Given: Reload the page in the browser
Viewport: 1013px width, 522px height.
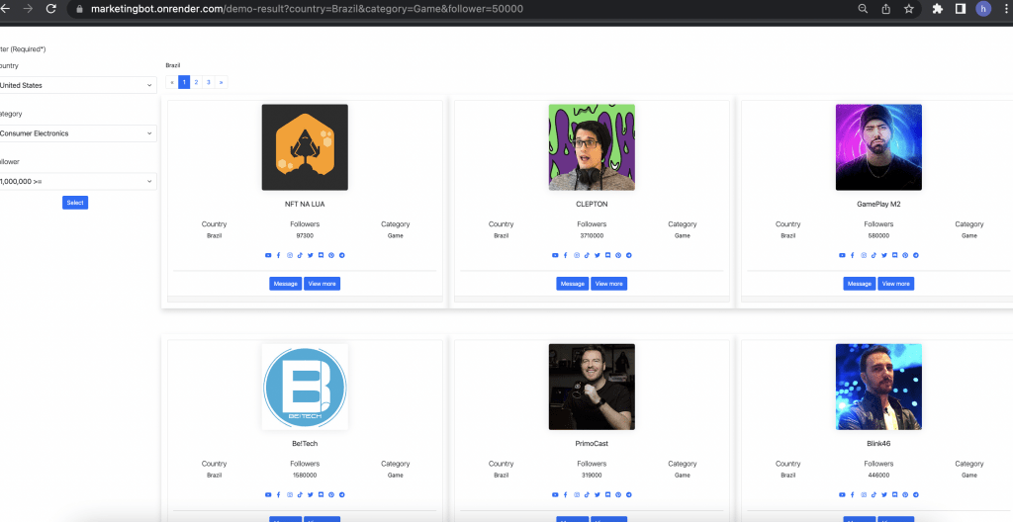Looking at the screenshot, I should tap(51, 9).
